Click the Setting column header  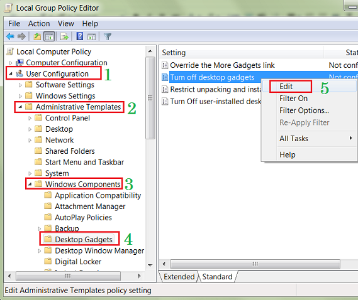241,53
